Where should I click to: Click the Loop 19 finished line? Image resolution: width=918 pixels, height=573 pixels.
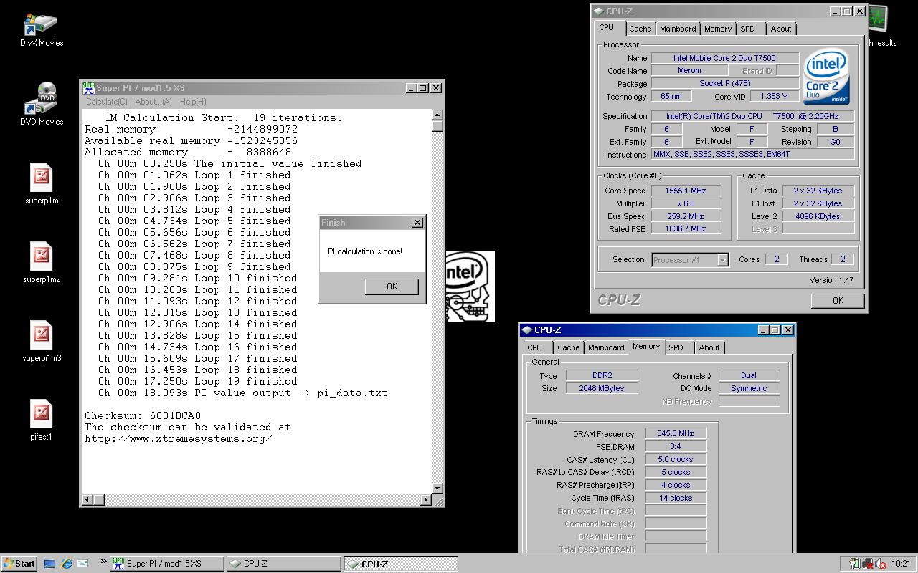[197, 381]
